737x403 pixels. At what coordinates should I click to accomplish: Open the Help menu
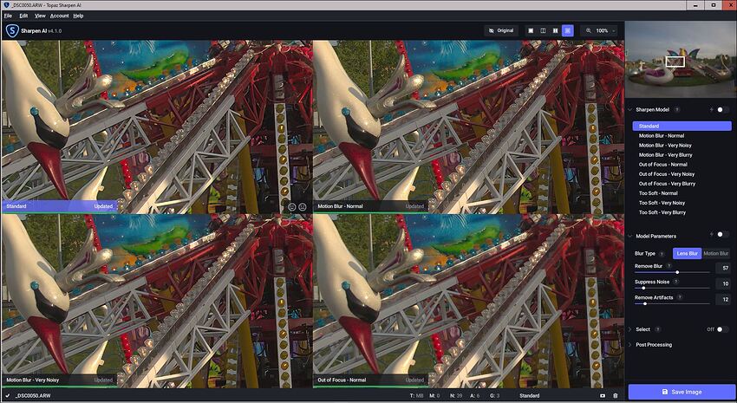pos(78,16)
